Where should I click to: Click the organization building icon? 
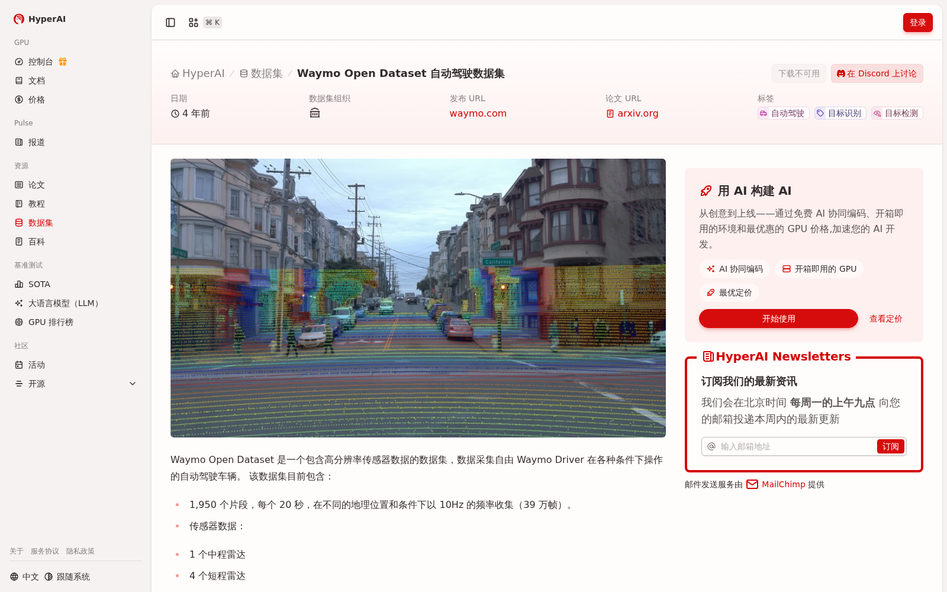[315, 113]
